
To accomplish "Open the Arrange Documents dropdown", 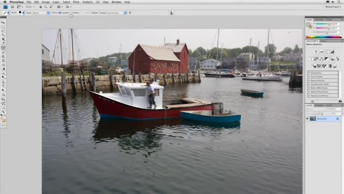I will click(x=59, y=7).
